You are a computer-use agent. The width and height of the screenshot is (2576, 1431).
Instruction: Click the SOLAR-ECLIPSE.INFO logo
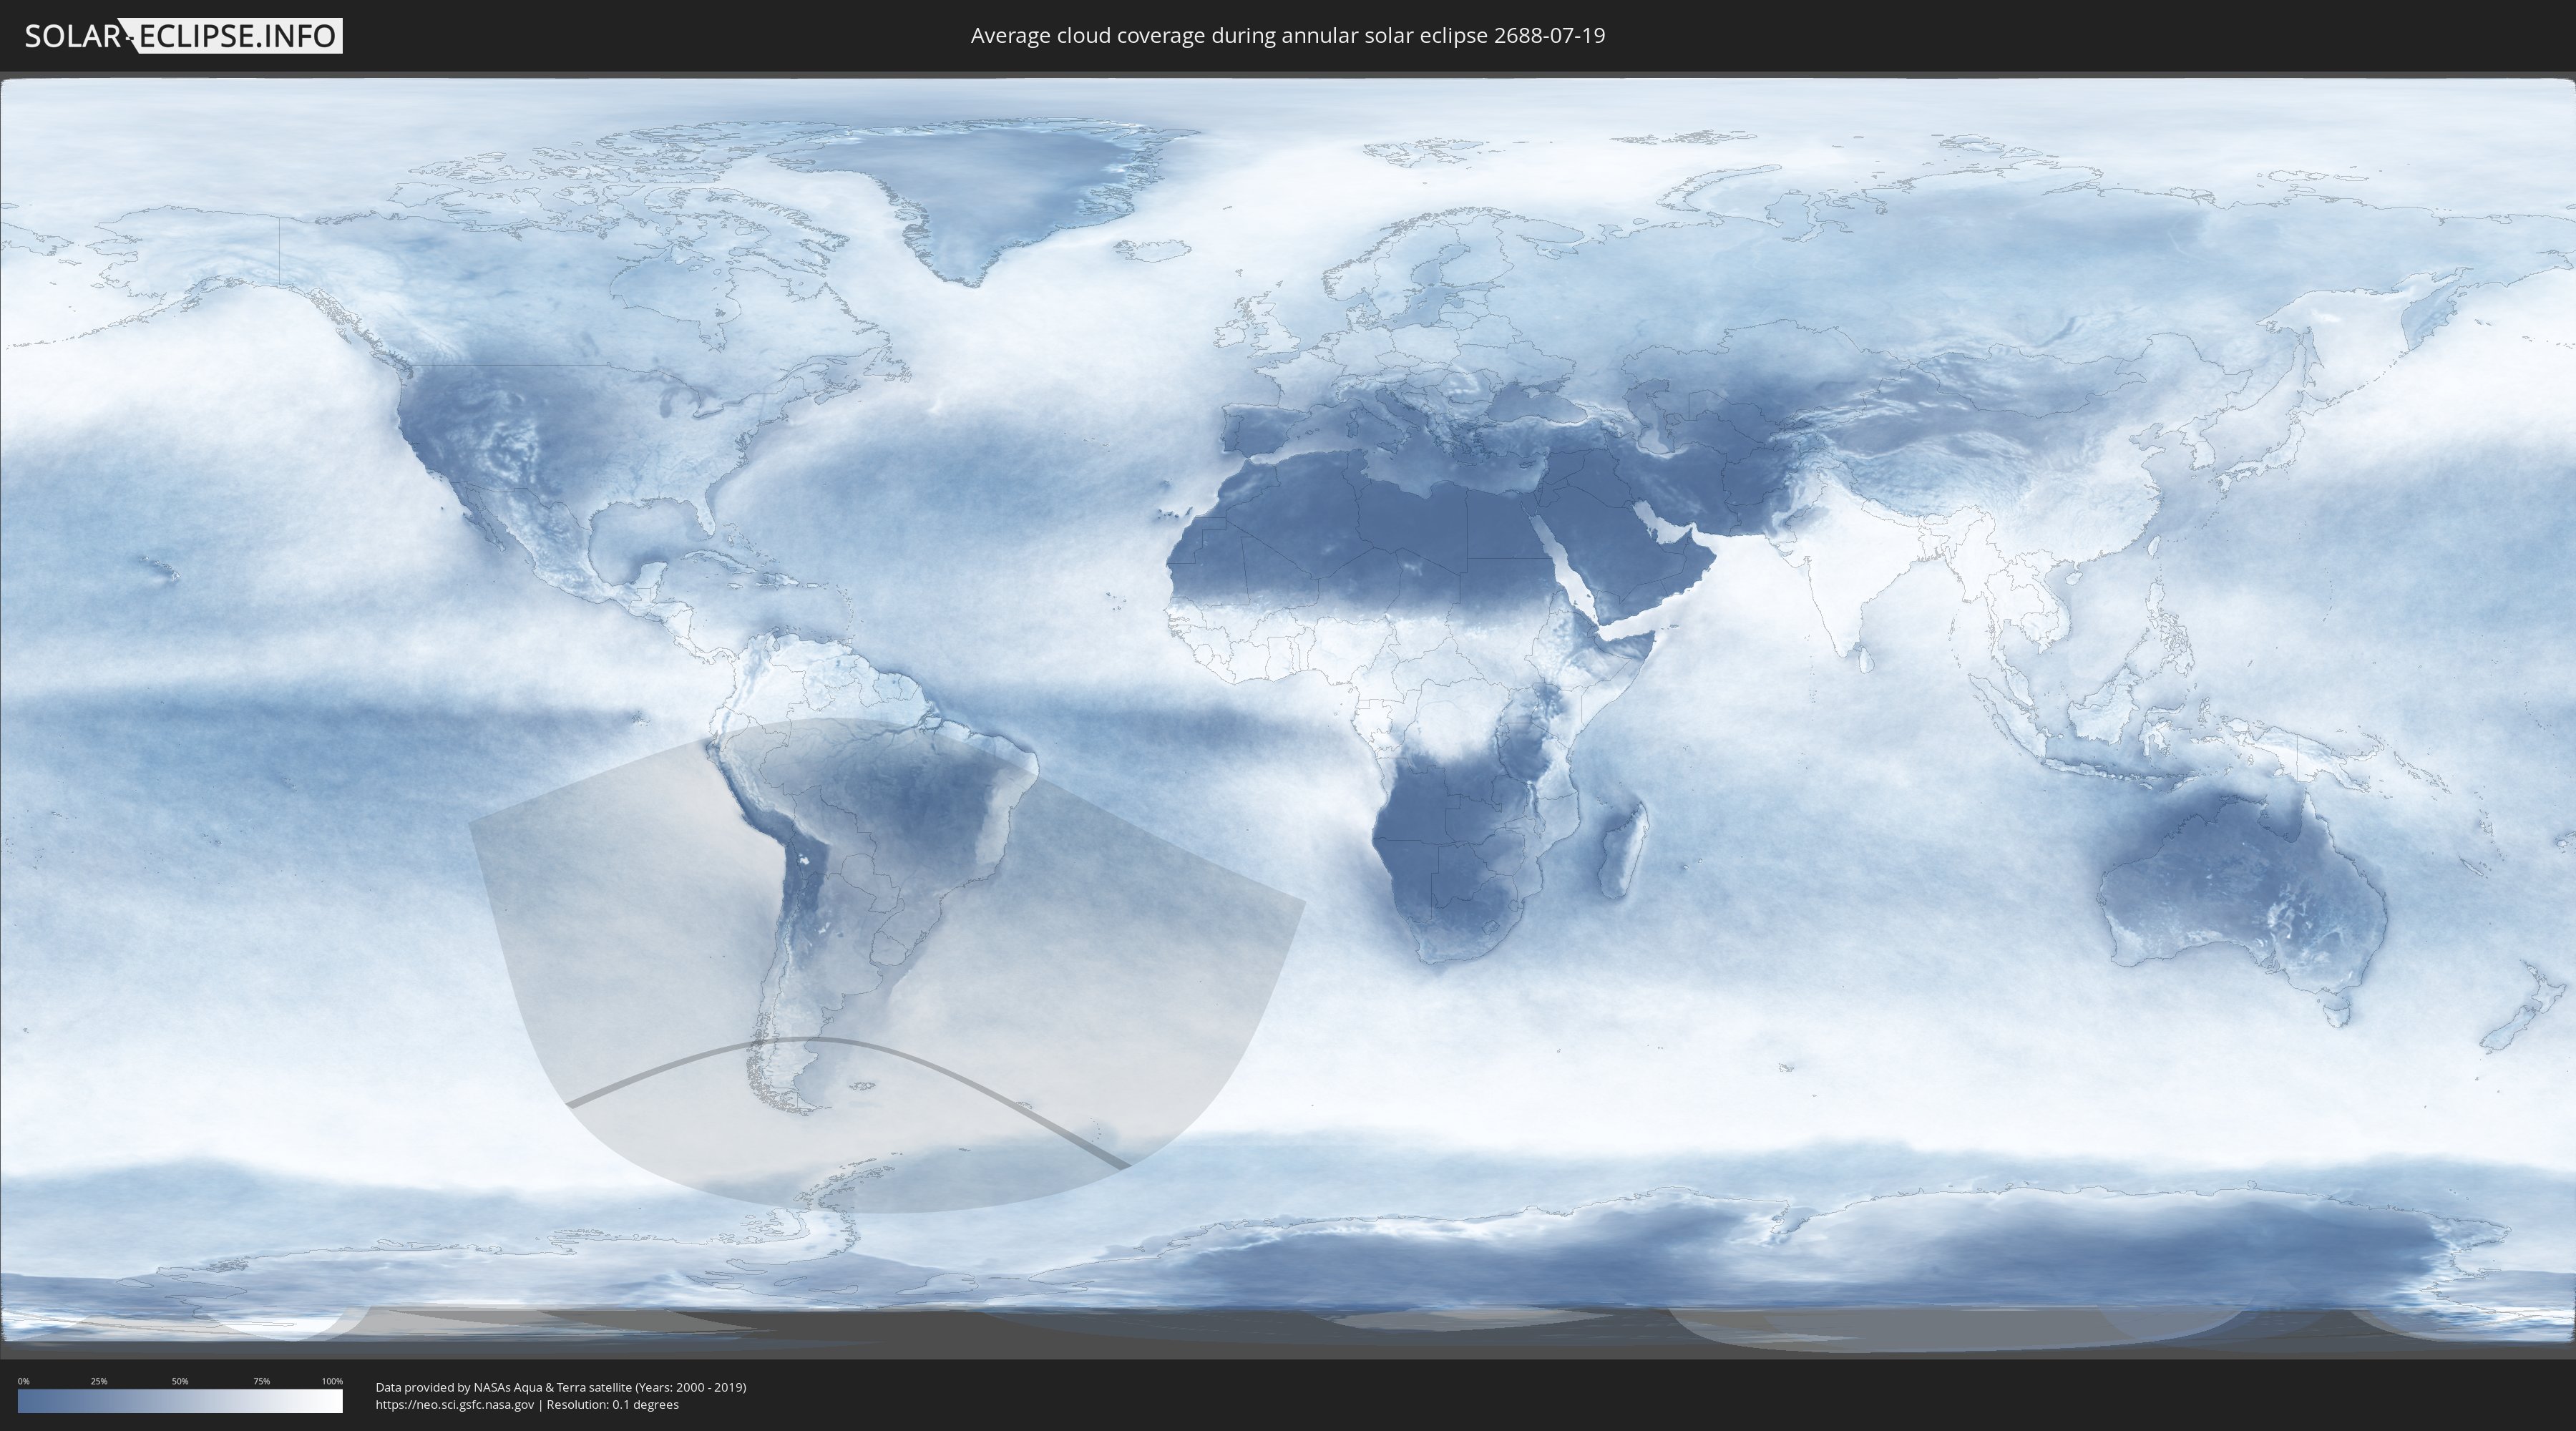click(x=183, y=36)
